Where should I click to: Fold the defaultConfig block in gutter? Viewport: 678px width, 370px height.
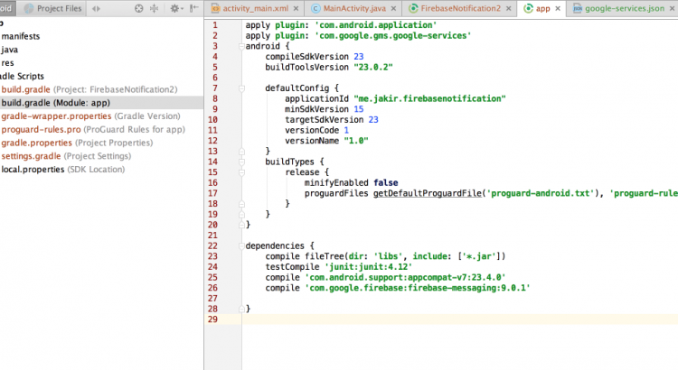[241, 88]
